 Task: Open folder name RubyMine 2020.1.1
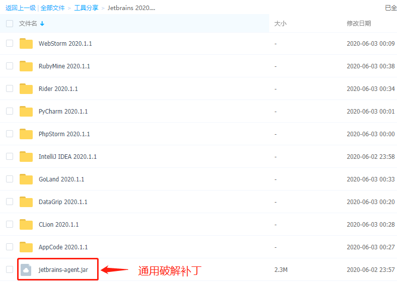pos(64,66)
